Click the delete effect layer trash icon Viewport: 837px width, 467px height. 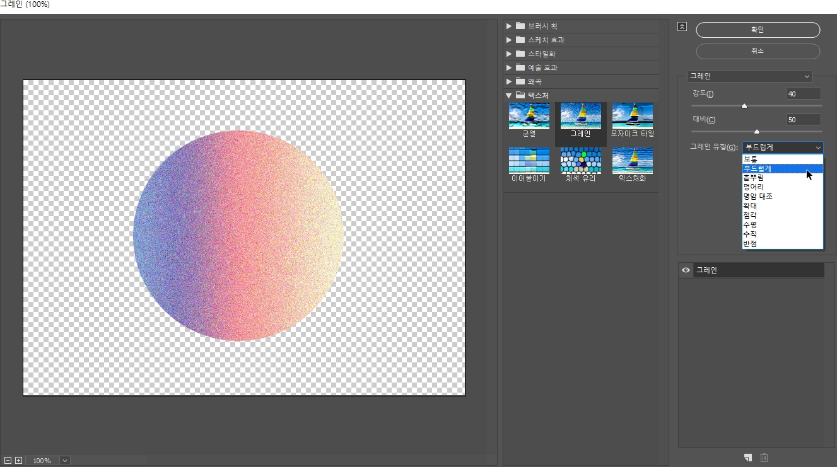pyautogui.click(x=764, y=458)
